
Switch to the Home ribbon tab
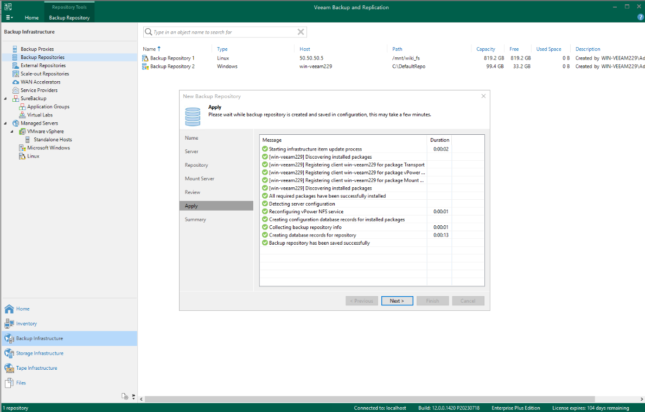[31, 18]
